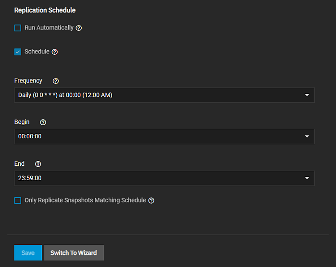Enable the Run Automatically checkbox

pyautogui.click(x=18, y=28)
